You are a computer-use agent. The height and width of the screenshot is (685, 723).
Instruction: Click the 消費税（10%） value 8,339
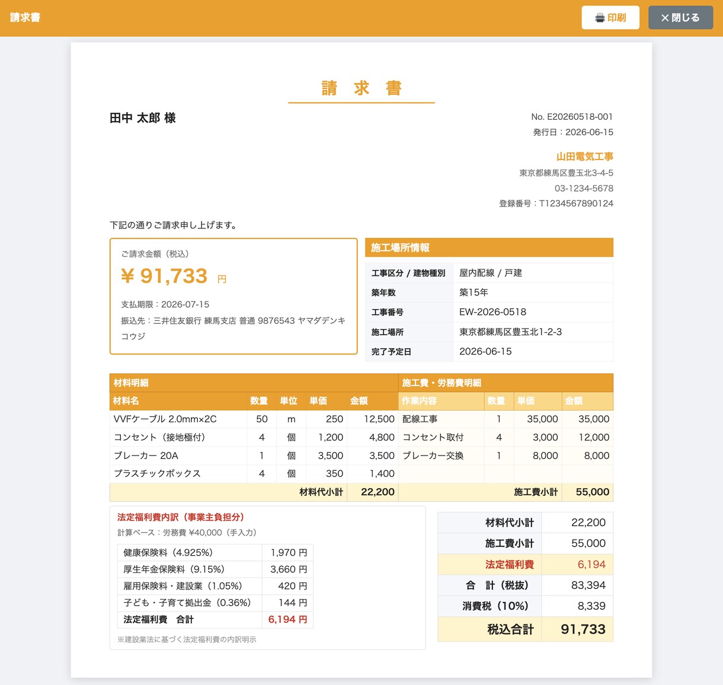(x=591, y=606)
